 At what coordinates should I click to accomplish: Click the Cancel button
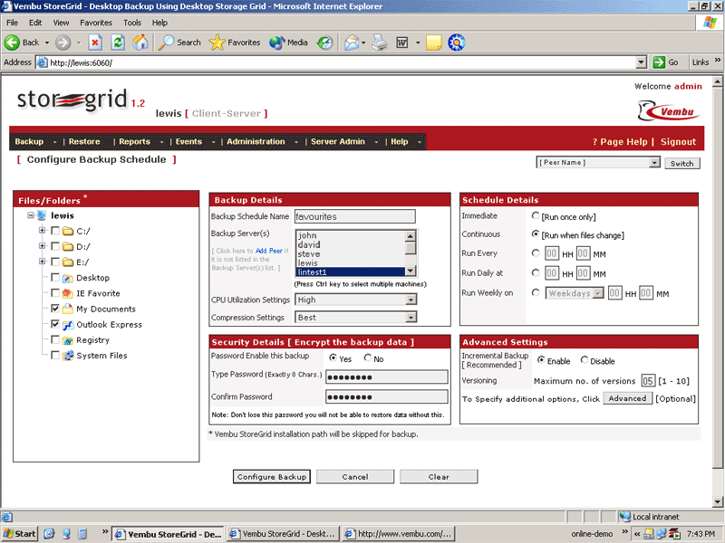point(355,477)
